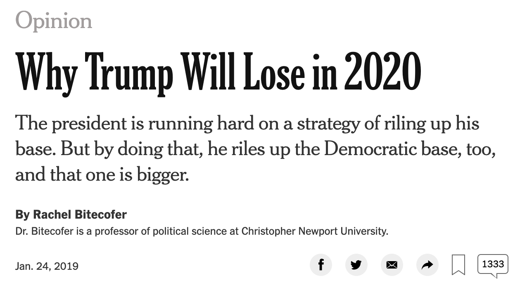The height and width of the screenshot is (297, 527).
Task: Click the publication date Jan. 24, 2019
Action: 47,266
